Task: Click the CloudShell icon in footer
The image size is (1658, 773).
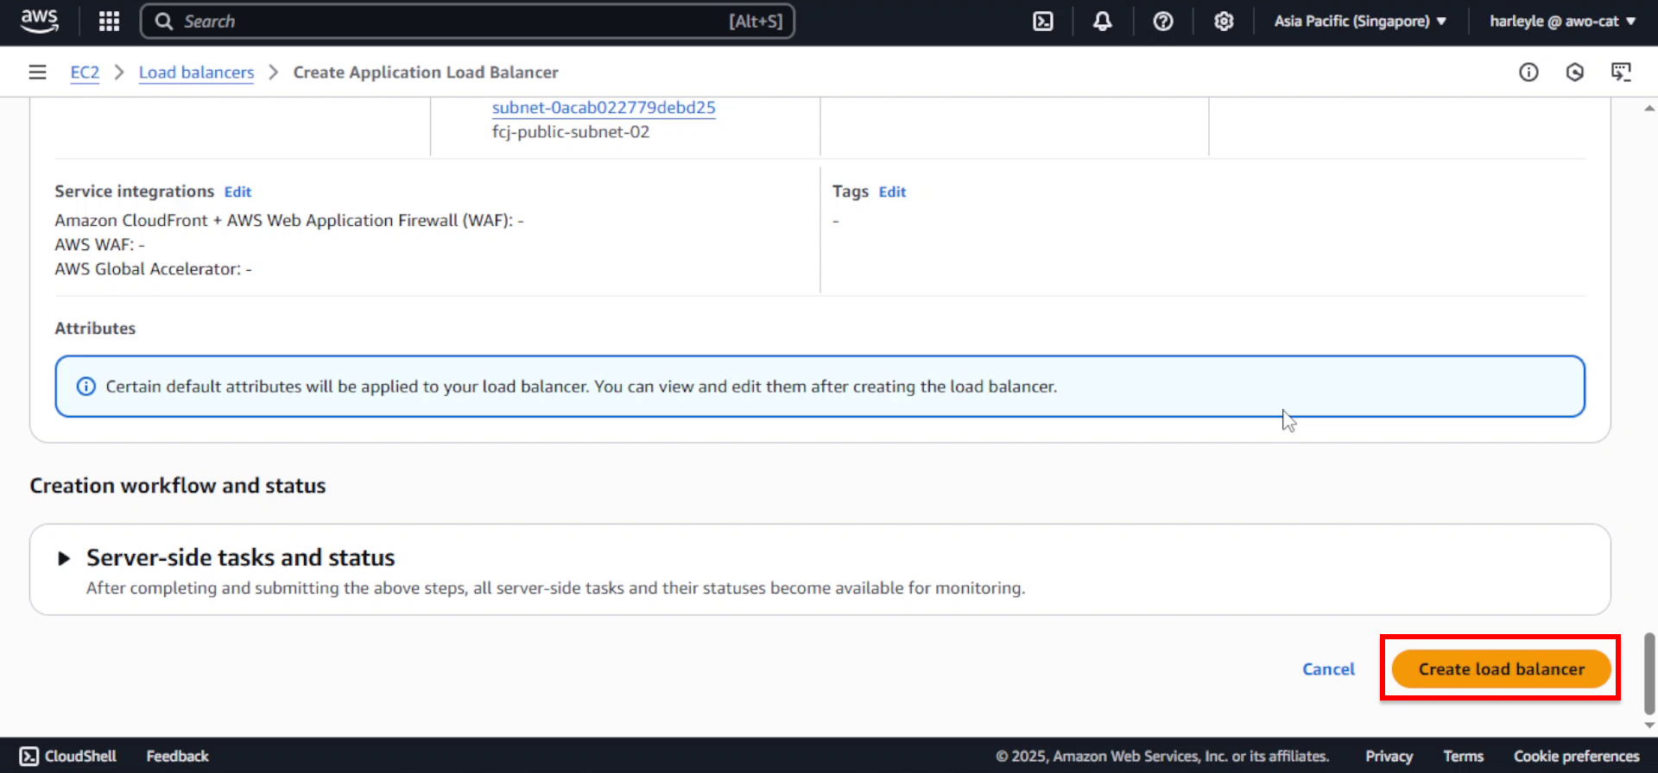Action: (x=28, y=757)
